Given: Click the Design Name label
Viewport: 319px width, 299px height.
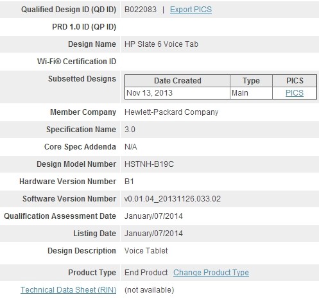Looking at the screenshot, I should coord(92,44).
